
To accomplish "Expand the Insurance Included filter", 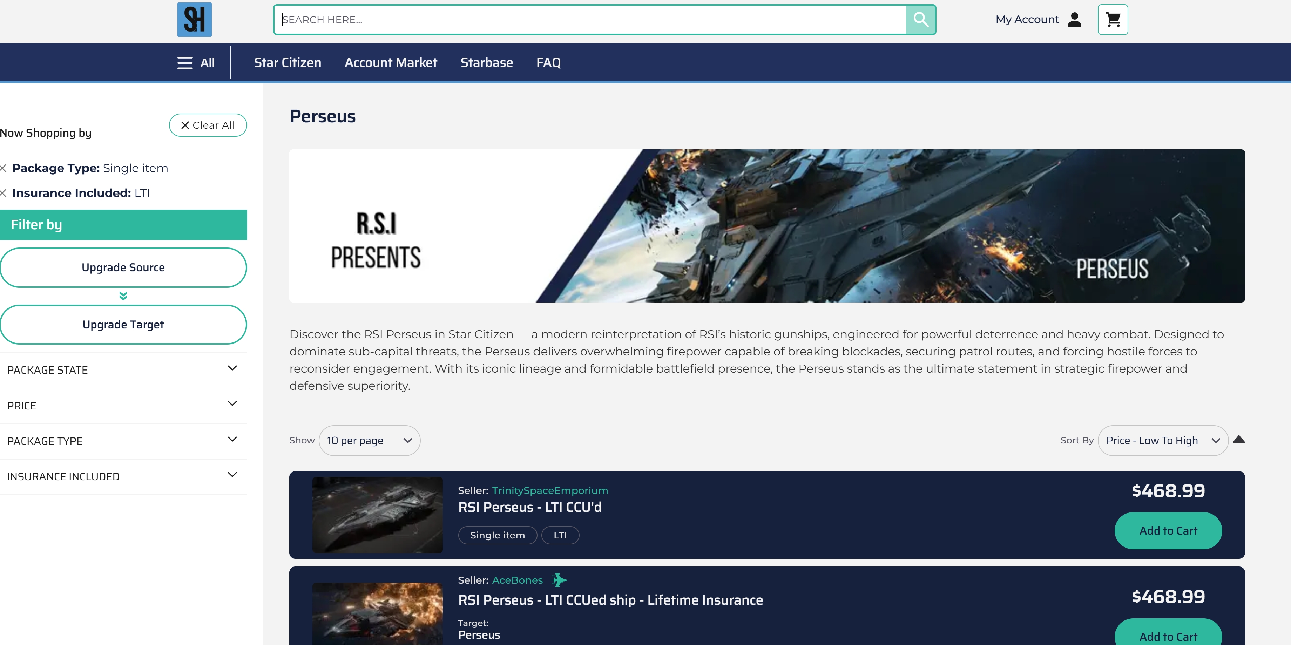I will click(x=123, y=477).
